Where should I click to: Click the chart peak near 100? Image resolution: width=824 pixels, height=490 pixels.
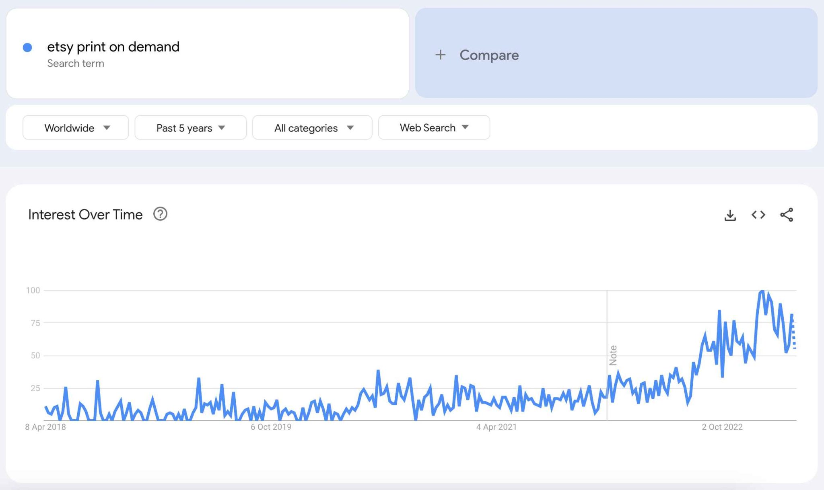point(762,291)
